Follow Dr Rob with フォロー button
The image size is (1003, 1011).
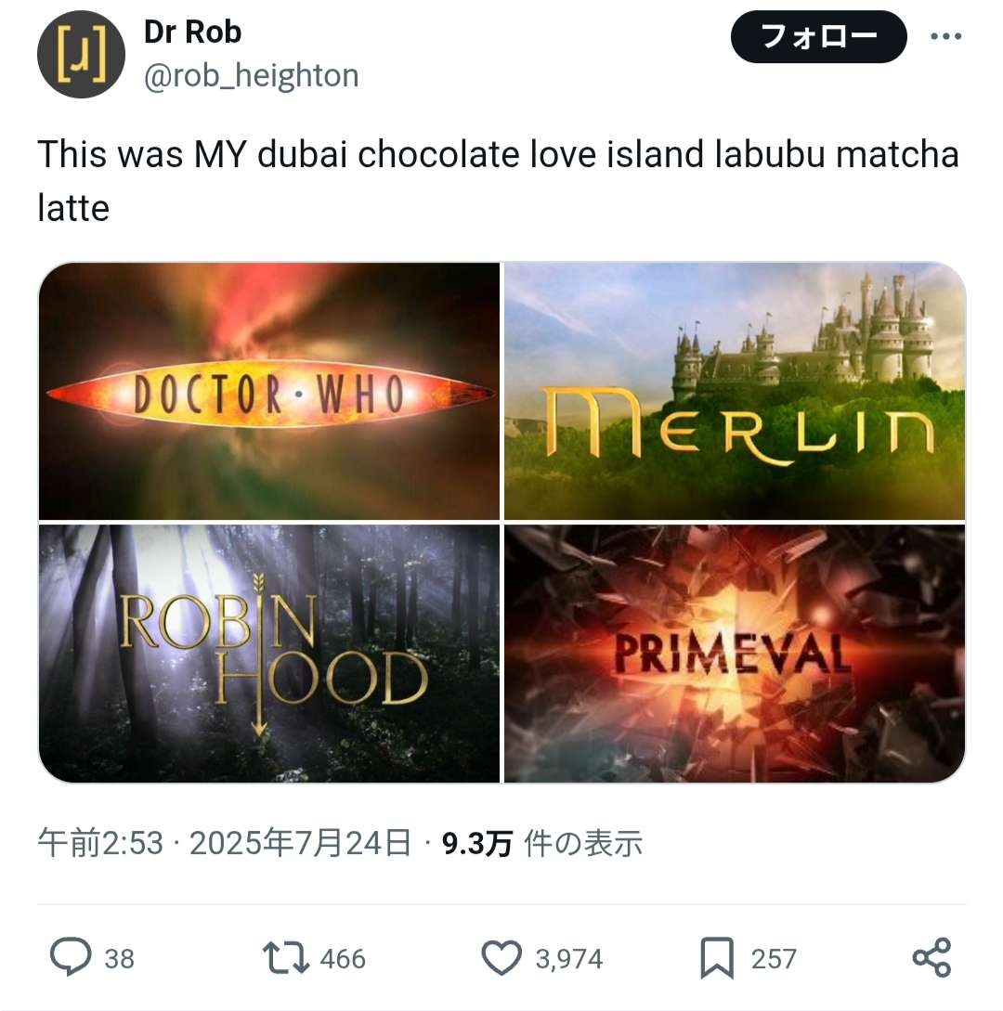(818, 37)
